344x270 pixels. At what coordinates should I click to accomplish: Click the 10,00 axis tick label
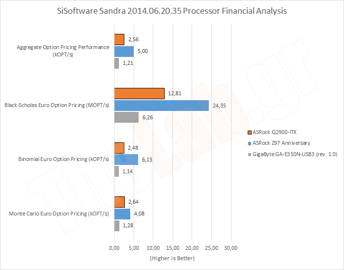click(153, 248)
